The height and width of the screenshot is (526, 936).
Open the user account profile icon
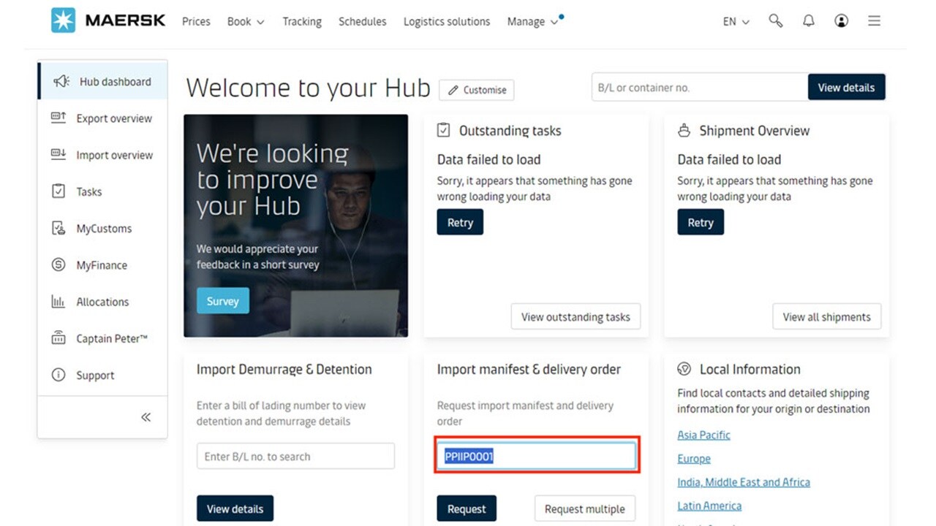841,21
